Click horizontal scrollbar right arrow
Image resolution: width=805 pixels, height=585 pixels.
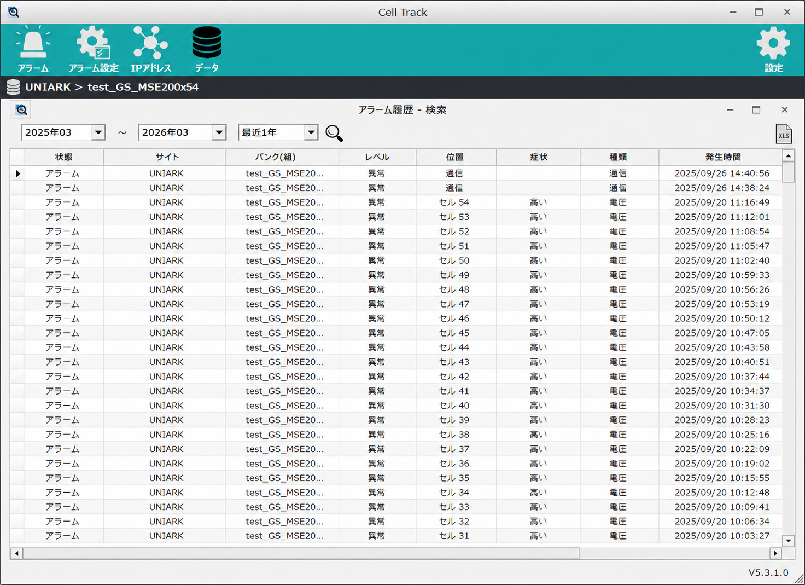tap(775, 553)
